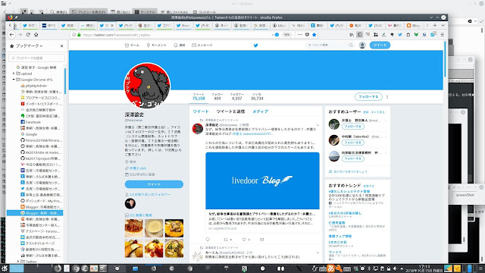The width and height of the screenshot is (485, 273).
Task: Open Twitter メッセージ
Action: click(202, 45)
